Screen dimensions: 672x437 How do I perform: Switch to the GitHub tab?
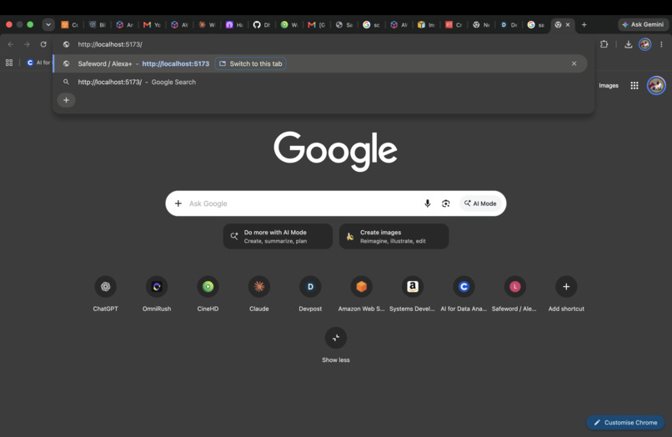point(261,25)
